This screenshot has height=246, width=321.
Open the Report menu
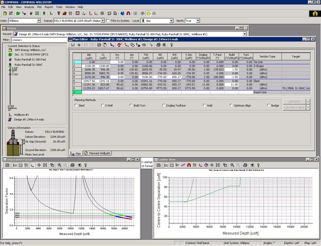49,7
